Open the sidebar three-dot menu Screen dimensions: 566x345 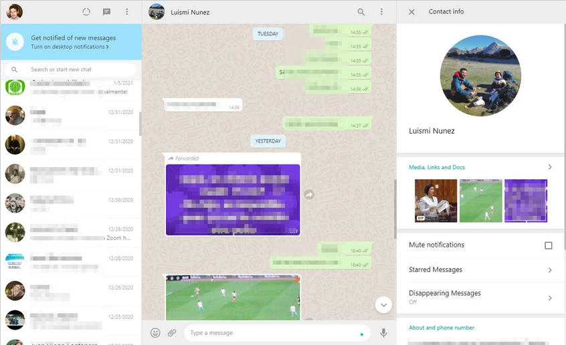coord(126,12)
